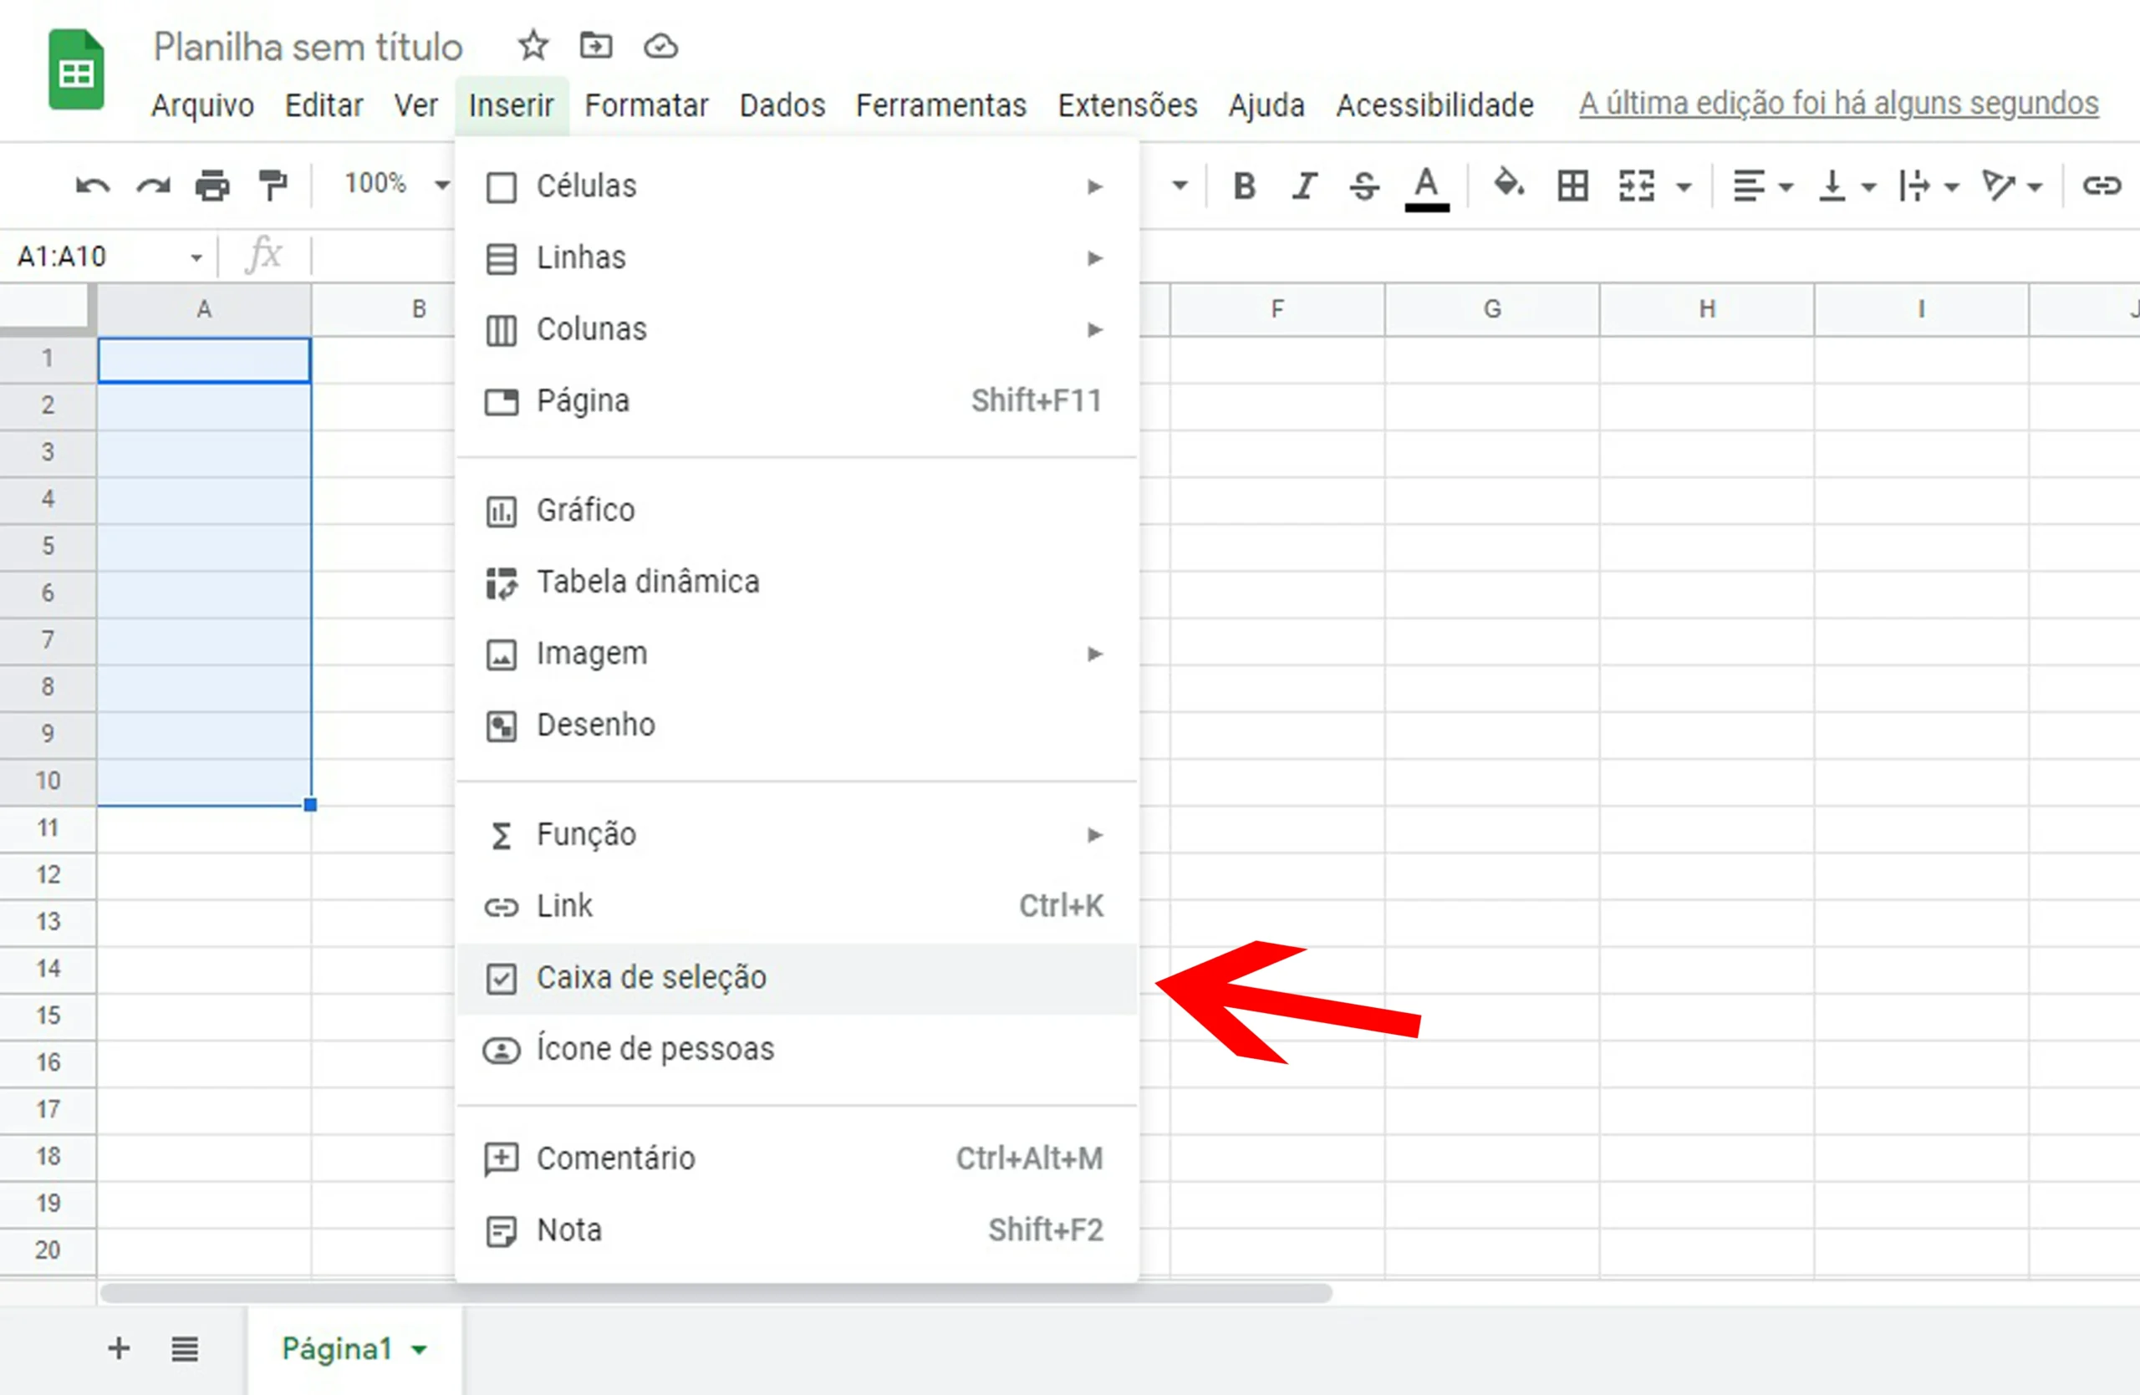Open the font size dropdown left of Bold
The height and width of the screenshot is (1395, 2140).
pyautogui.click(x=1180, y=186)
